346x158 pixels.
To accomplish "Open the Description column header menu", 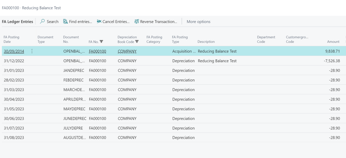I will click(x=206, y=42).
